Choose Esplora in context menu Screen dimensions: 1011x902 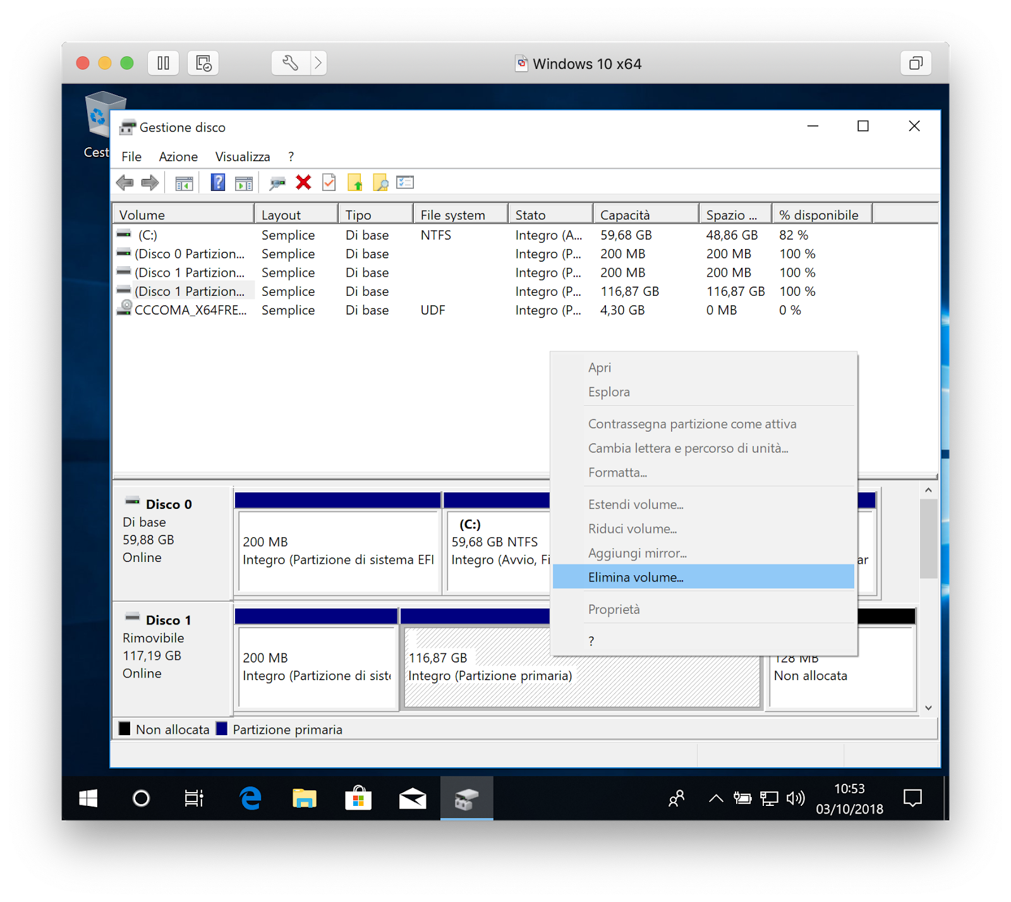(703, 392)
